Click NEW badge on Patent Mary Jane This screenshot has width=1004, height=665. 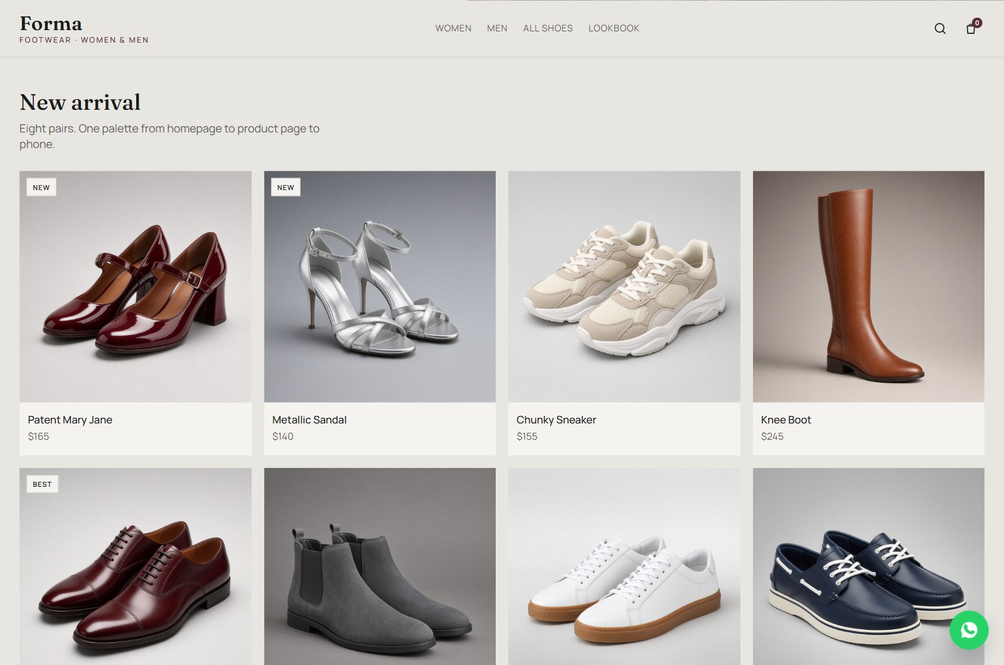(x=41, y=188)
